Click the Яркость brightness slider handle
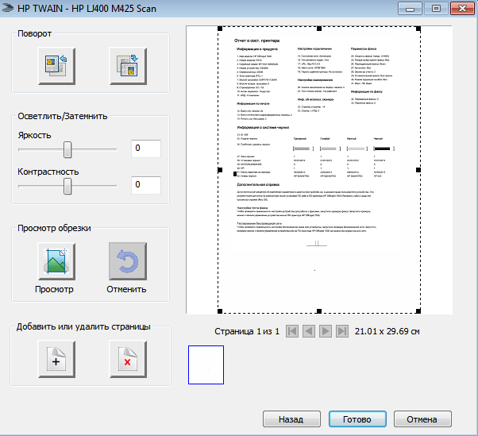Image resolution: width=478 pixels, height=436 pixels. (x=67, y=149)
